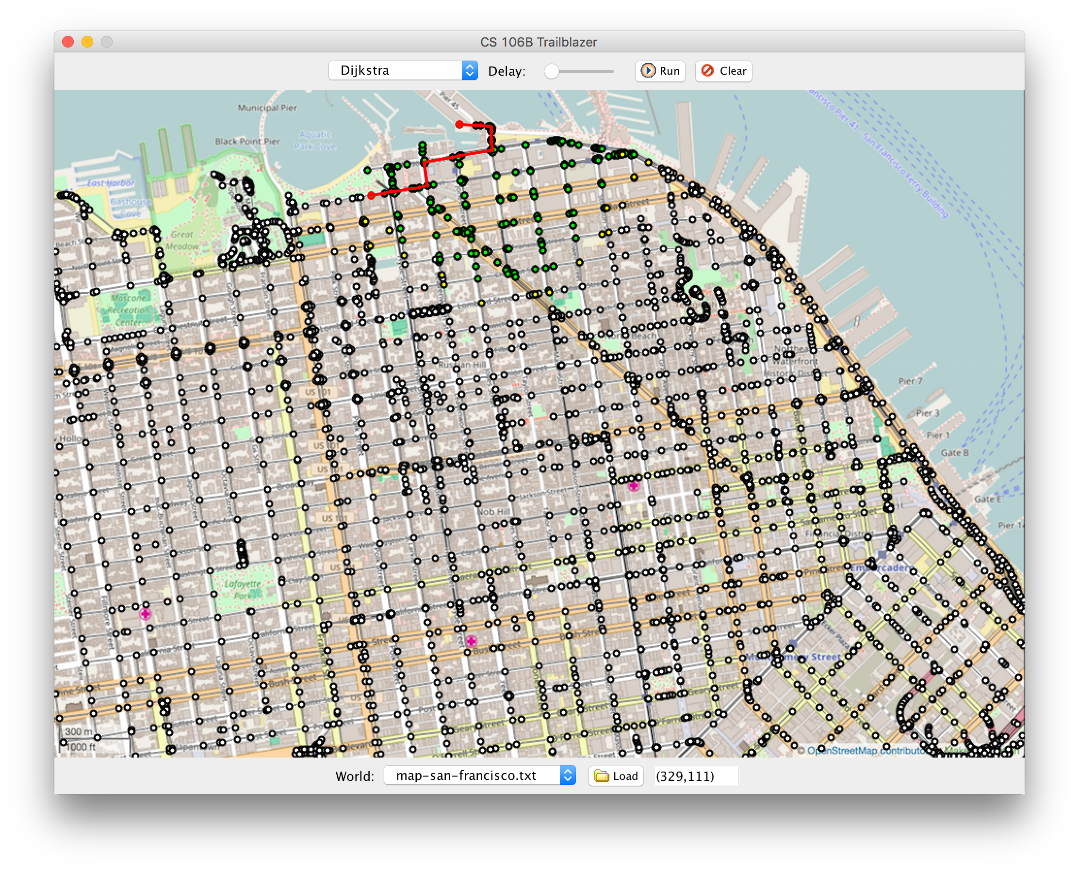The width and height of the screenshot is (1079, 872).
Task: Click the pink hospital marker near Bush Street
Action: [x=471, y=641]
